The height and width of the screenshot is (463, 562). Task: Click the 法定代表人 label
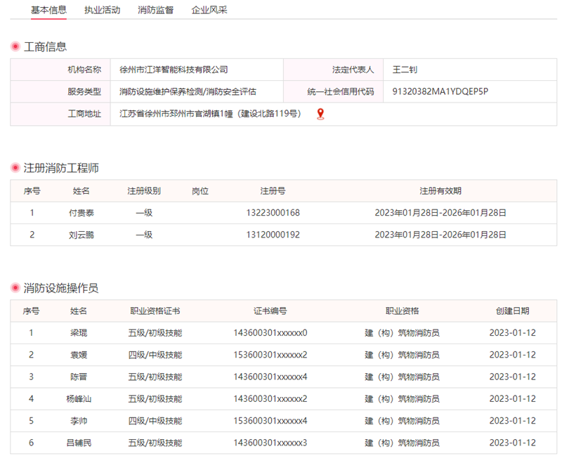pyautogui.click(x=353, y=70)
